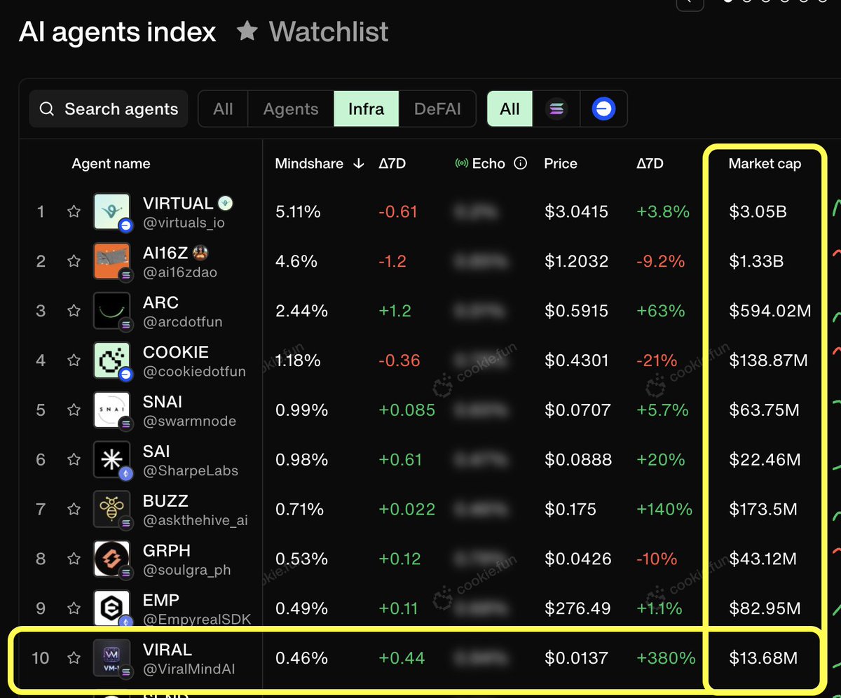The width and height of the screenshot is (841, 698).
Task: Select the All chains filter
Action: [510, 109]
